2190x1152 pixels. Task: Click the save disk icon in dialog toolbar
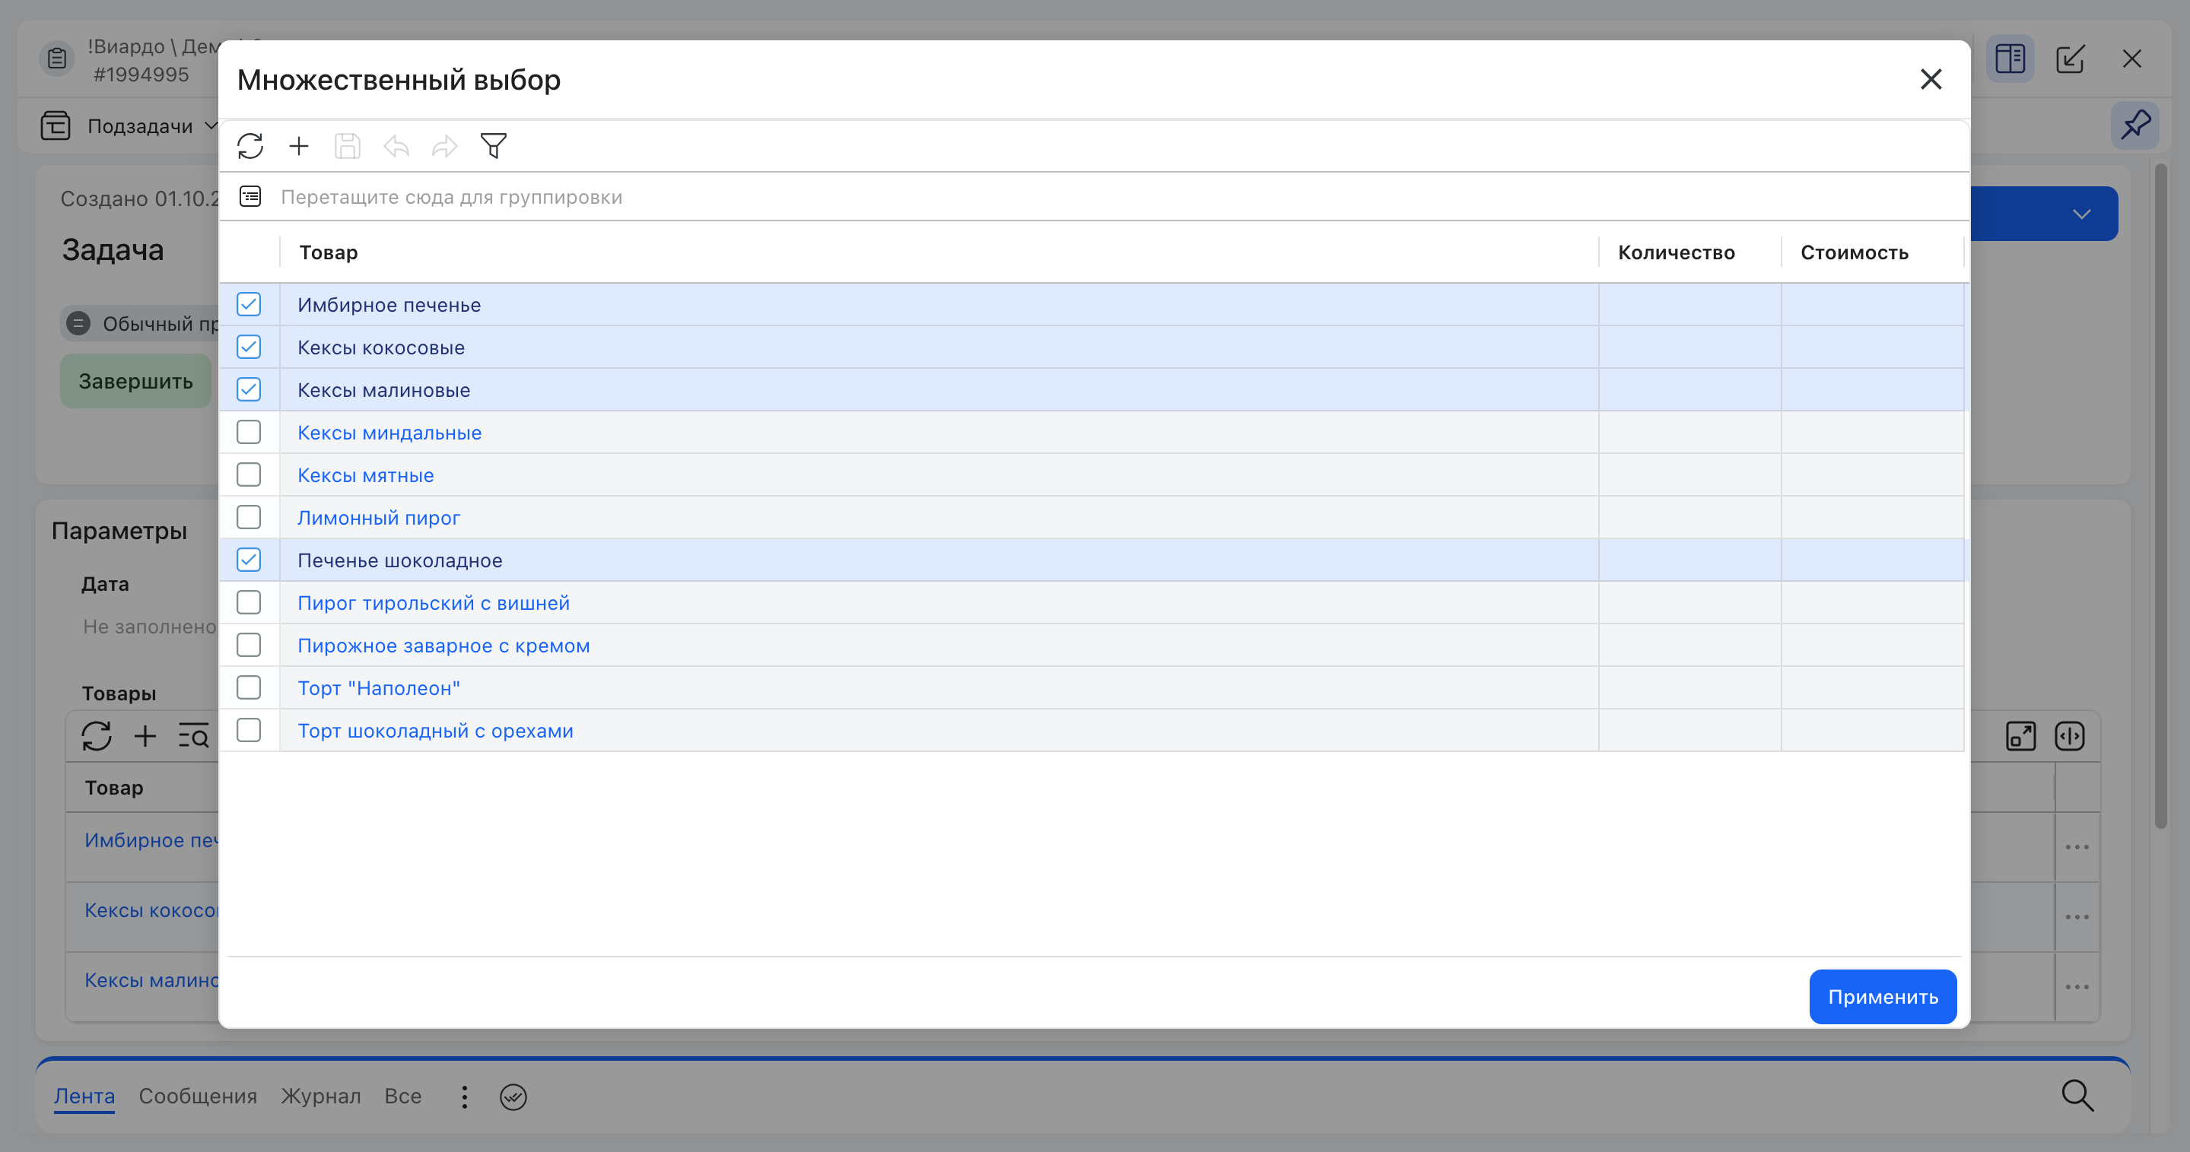[347, 146]
